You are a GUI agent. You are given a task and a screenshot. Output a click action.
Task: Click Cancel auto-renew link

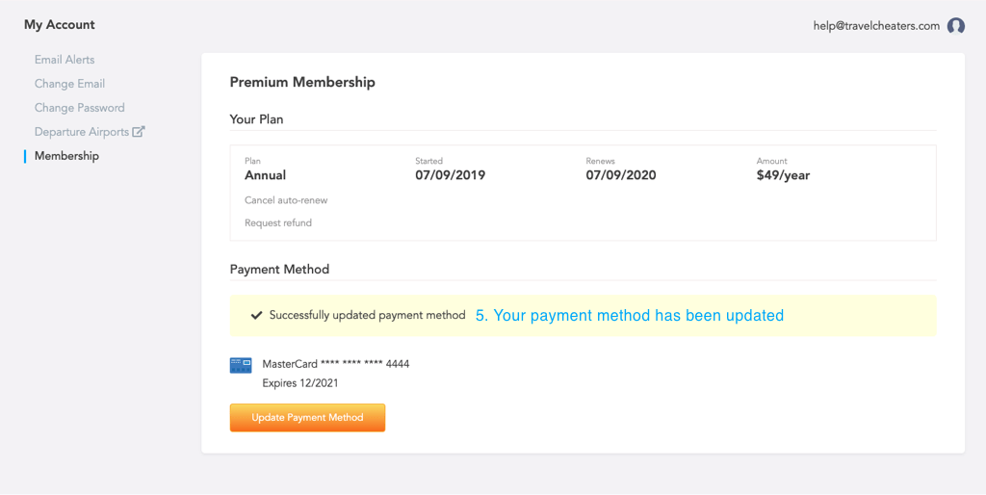286,200
